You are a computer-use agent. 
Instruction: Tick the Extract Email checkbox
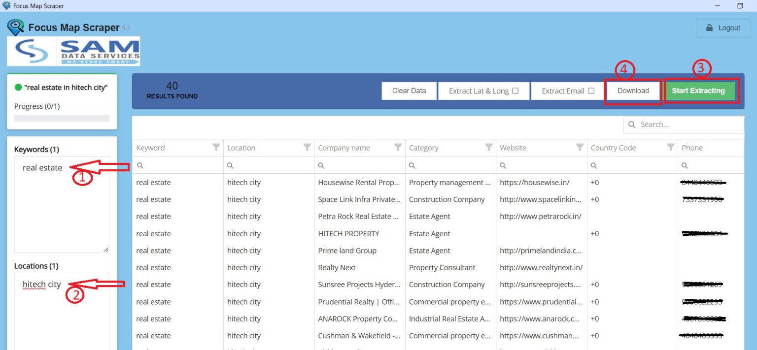(591, 91)
